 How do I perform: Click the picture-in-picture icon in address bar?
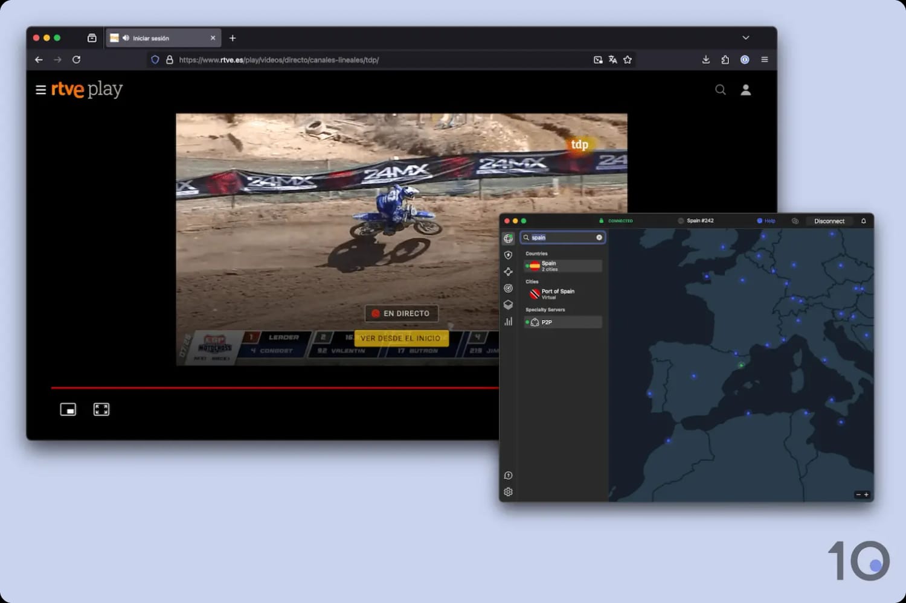pyautogui.click(x=598, y=60)
